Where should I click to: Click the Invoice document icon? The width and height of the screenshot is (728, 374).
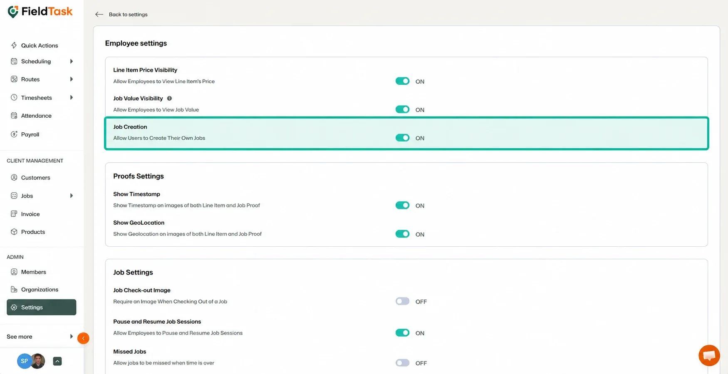(x=14, y=214)
